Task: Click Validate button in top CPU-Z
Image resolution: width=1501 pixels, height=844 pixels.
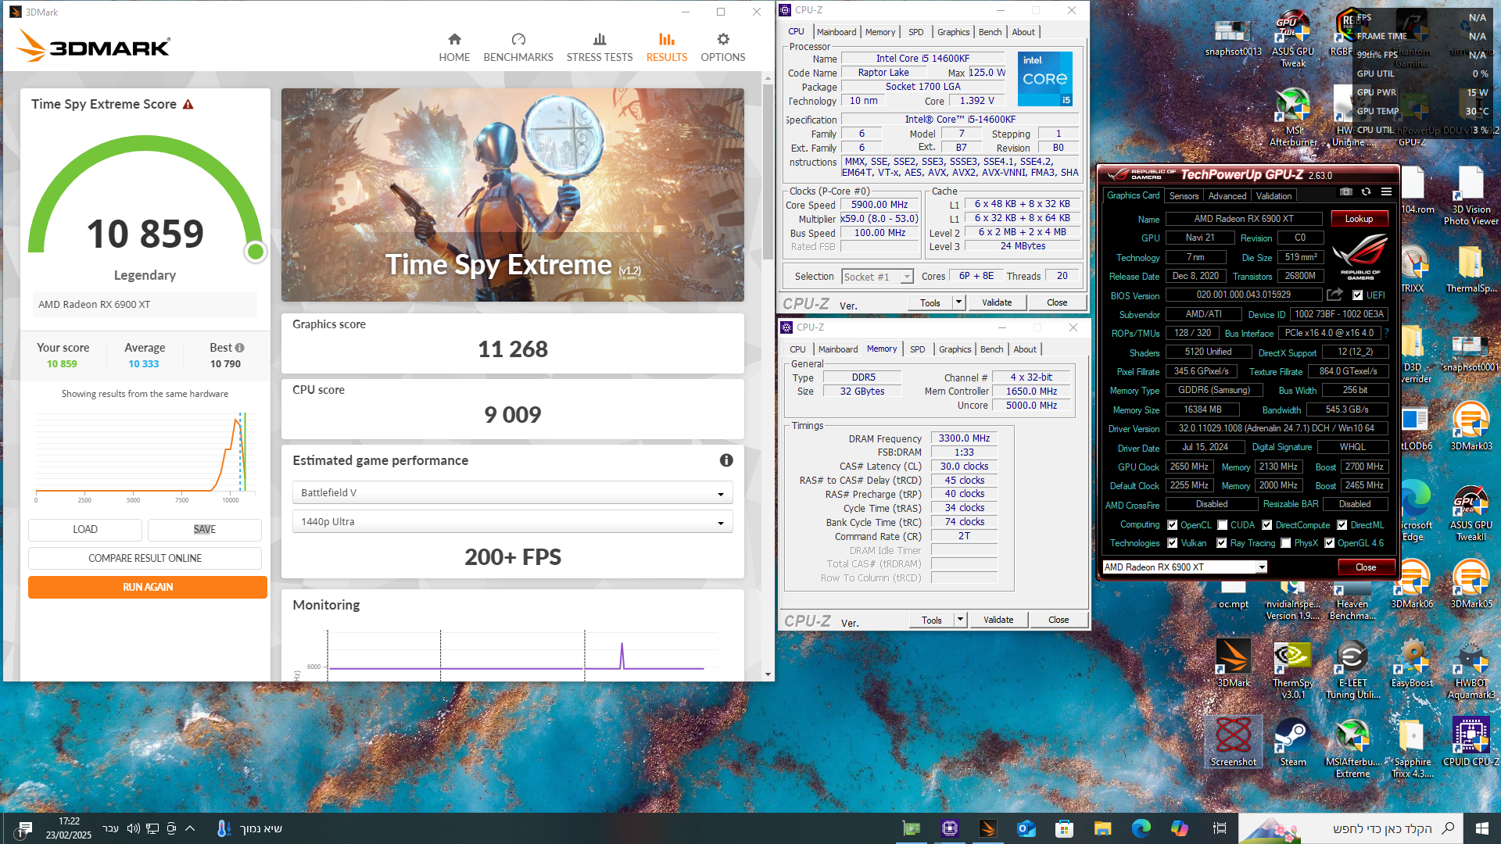Action: [997, 302]
